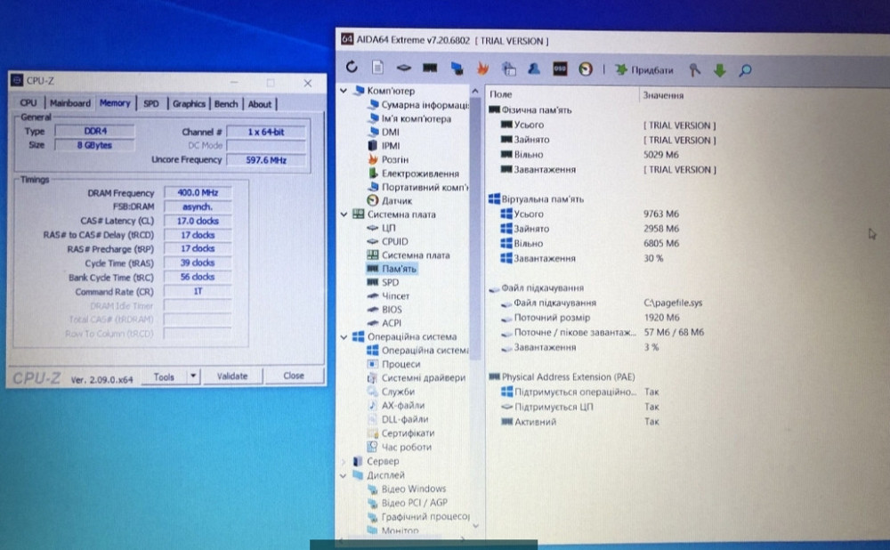The height and width of the screenshot is (550, 890).
Task: Open the Report document icon
Action: (x=377, y=69)
